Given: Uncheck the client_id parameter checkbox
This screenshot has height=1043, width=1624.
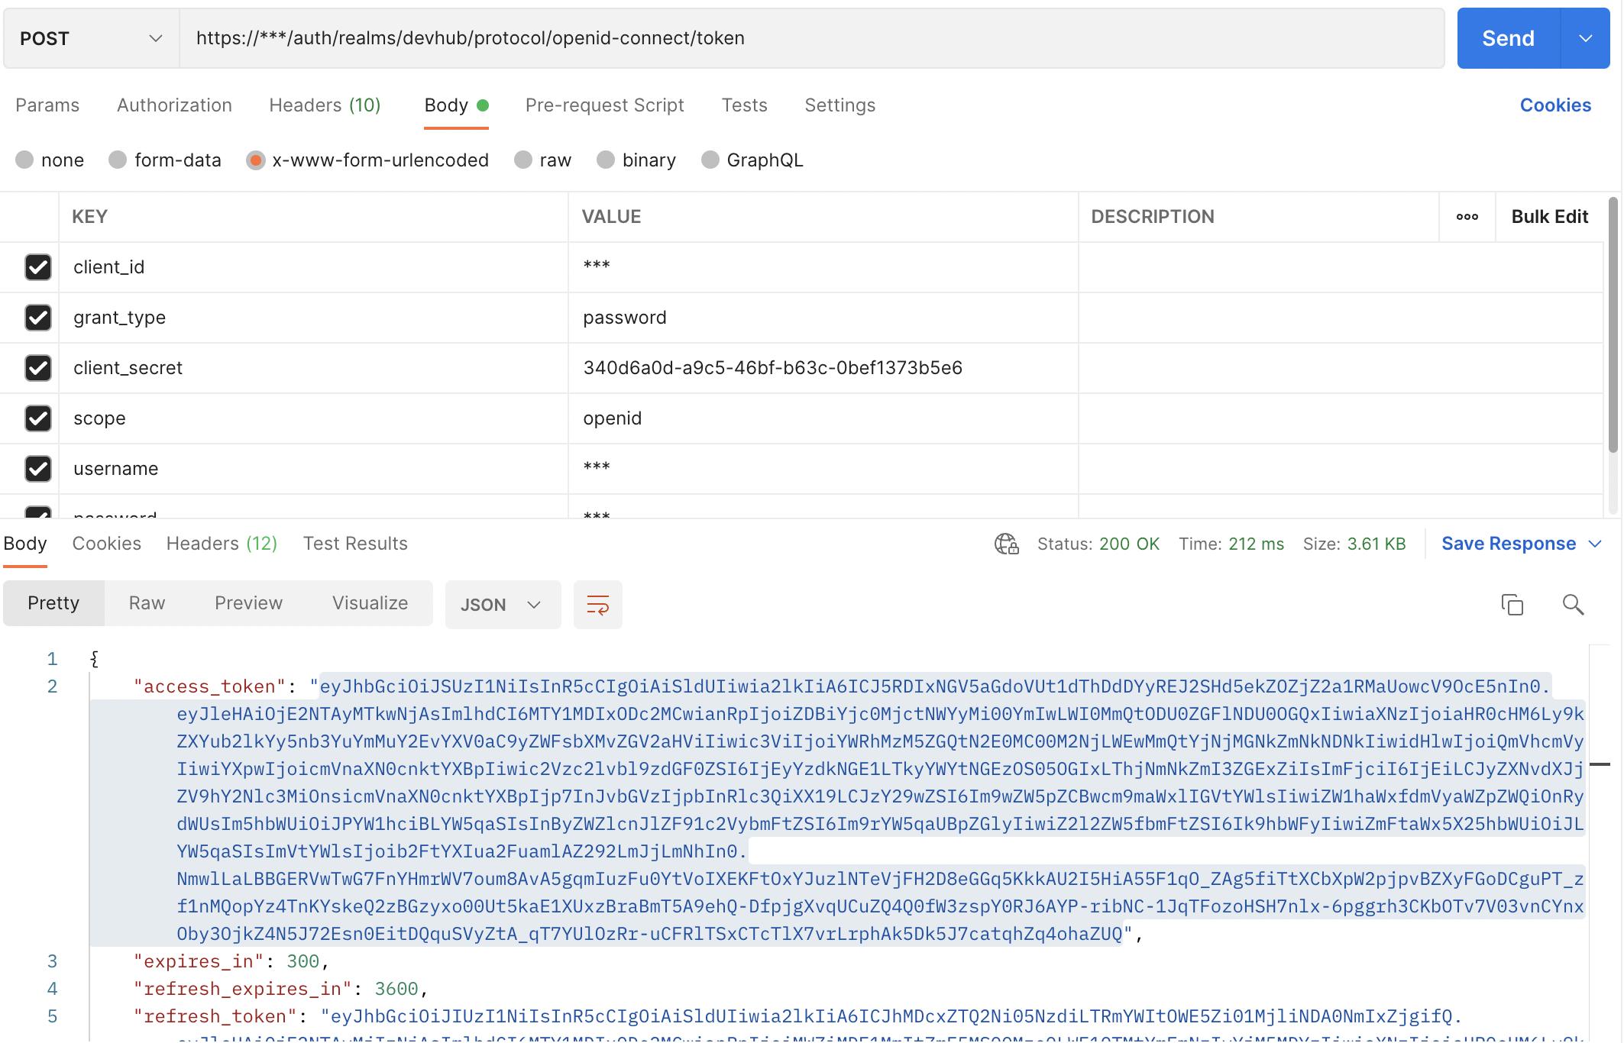Looking at the screenshot, I should (38, 267).
